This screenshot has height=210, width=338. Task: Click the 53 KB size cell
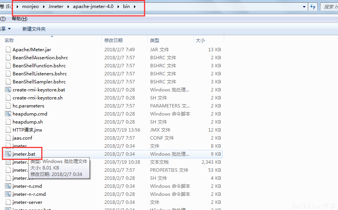[215, 170]
